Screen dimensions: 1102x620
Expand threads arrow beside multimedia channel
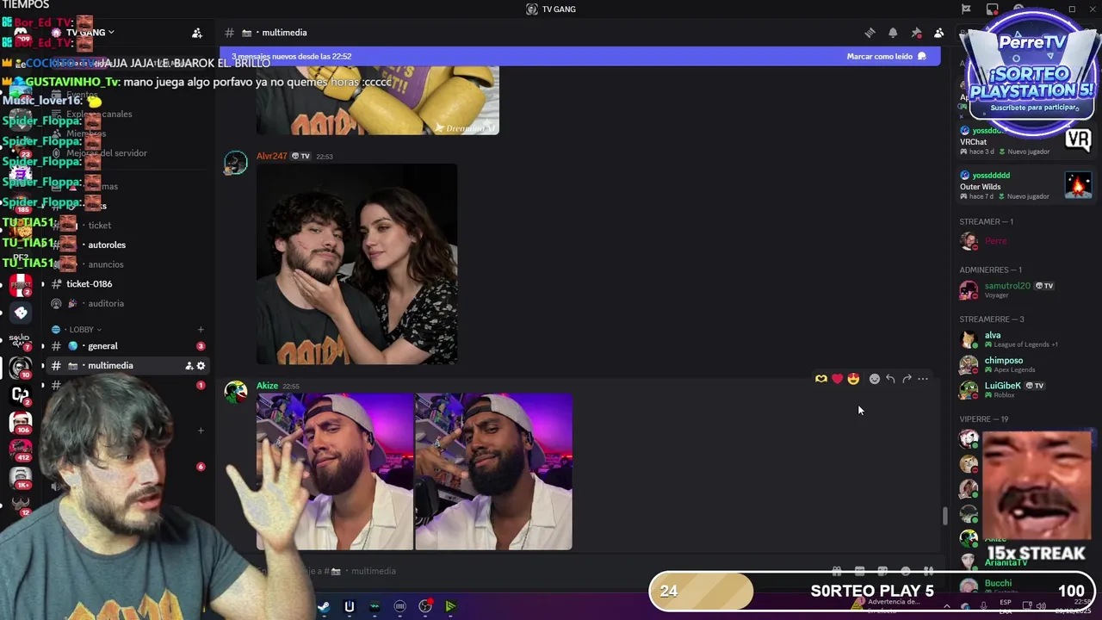click(x=42, y=366)
